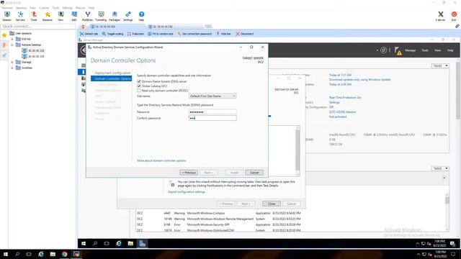Viewport: 461px width, 259px height.
Task: Open Server Manager View menu
Action: [x=437, y=50]
